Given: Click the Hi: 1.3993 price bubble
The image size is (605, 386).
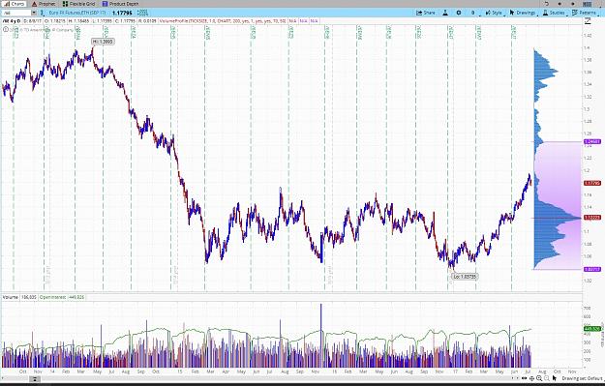Looking at the screenshot, I should [x=103, y=42].
